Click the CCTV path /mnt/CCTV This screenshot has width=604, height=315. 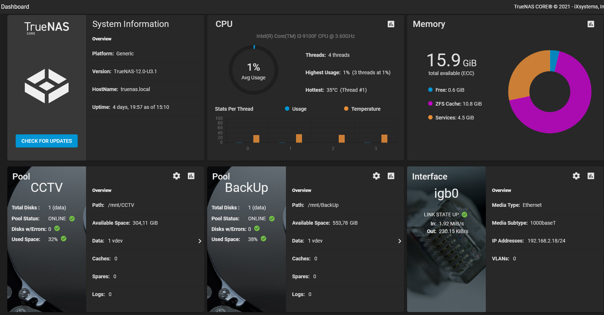(121, 205)
